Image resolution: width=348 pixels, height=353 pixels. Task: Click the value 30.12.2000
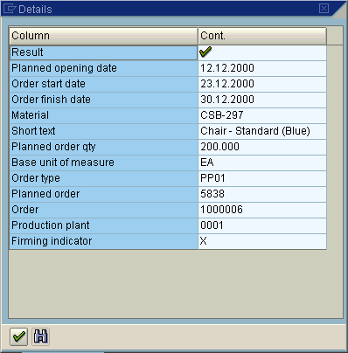[262, 100]
